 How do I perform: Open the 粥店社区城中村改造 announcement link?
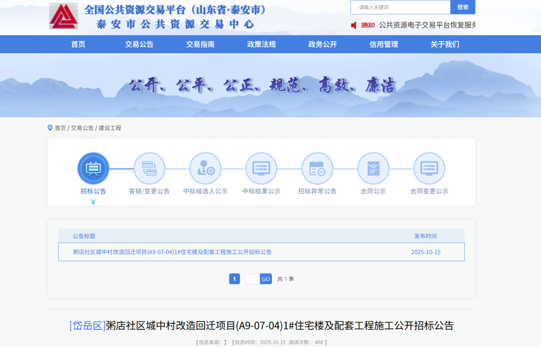point(172,252)
